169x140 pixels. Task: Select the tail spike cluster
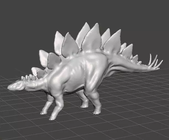pyautogui.click(x=155, y=62)
